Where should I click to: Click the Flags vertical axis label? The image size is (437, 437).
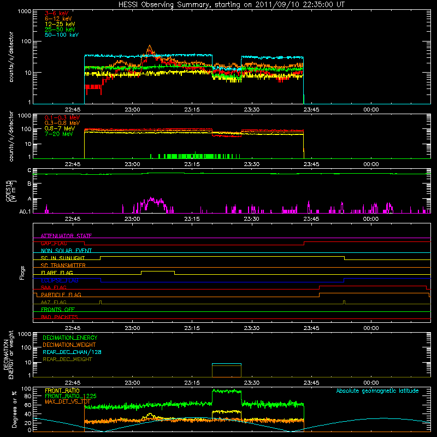coord(22,273)
